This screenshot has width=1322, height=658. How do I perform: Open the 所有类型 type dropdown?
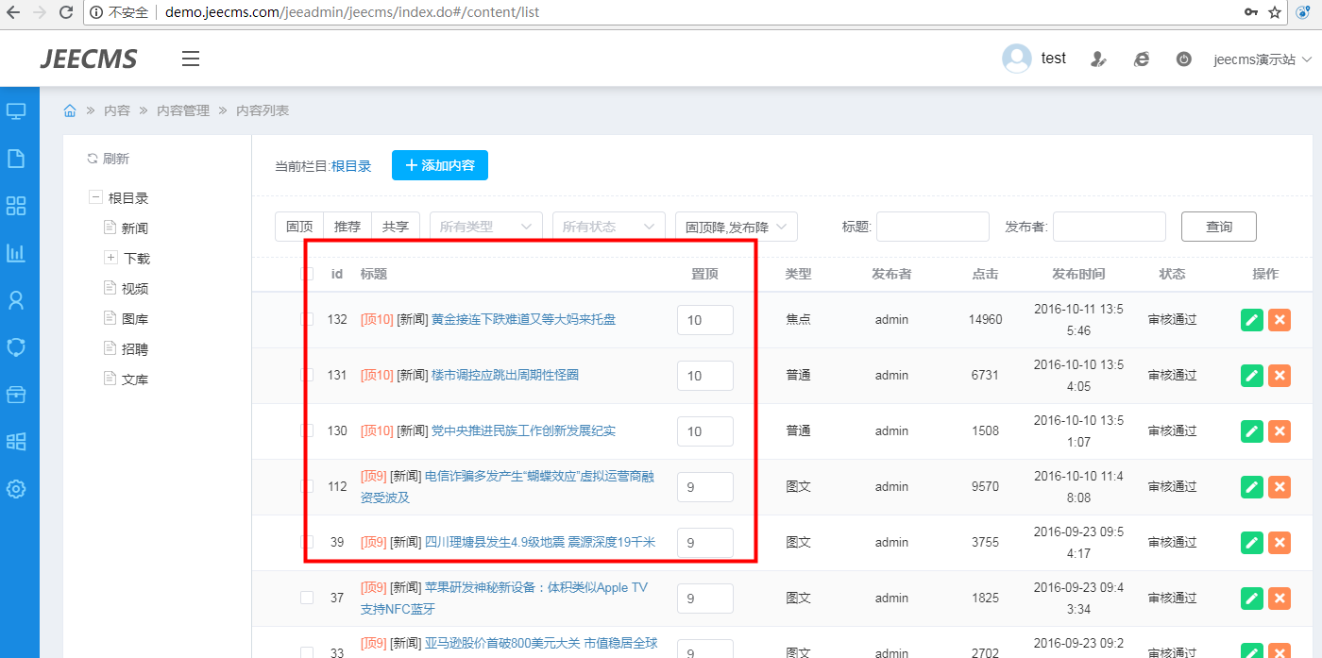tap(485, 227)
